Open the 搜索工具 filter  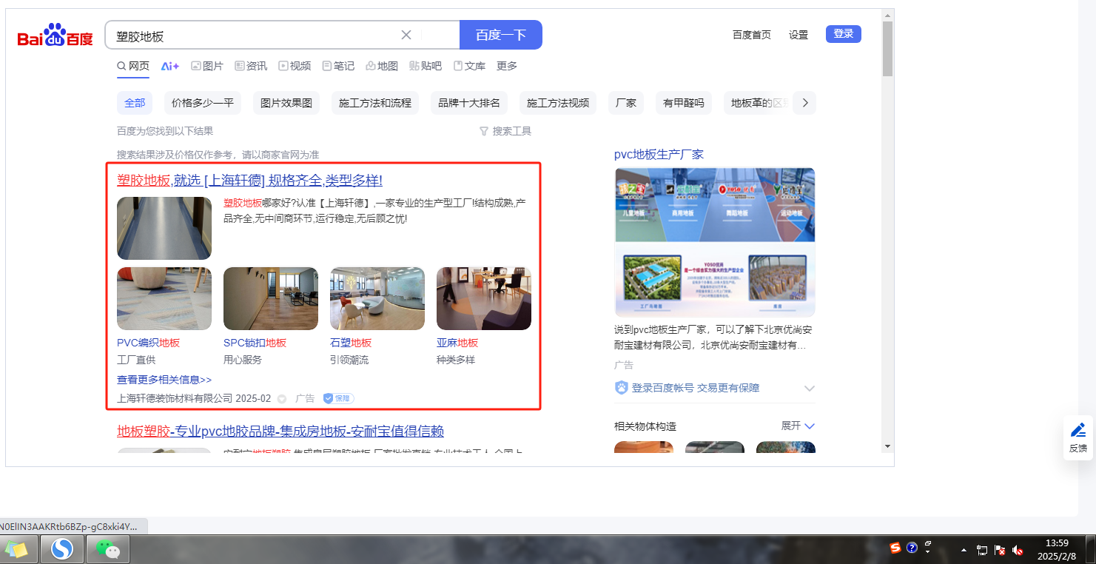coord(505,131)
